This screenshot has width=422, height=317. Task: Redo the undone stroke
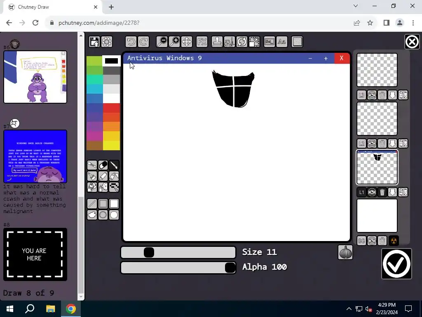pyautogui.click(x=143, y=42)
